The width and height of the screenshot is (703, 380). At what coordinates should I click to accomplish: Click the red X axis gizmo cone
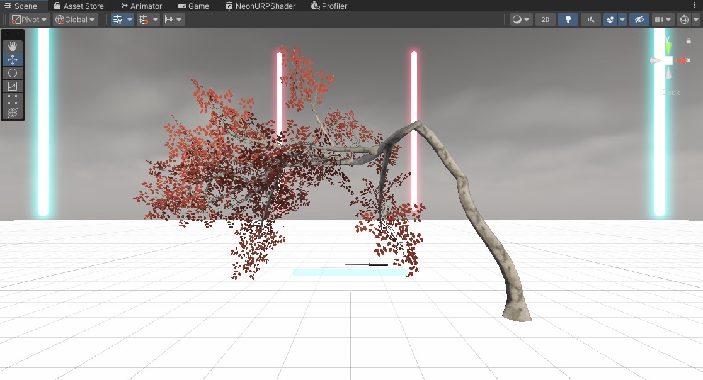tap(682, 60)
